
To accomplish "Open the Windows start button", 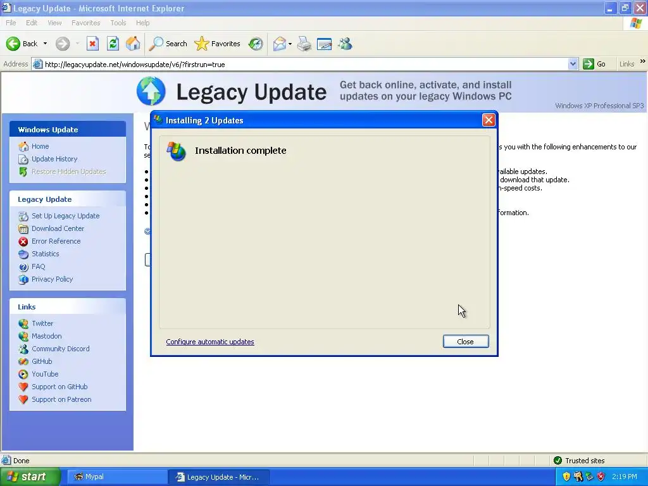I will pos(30,477).
